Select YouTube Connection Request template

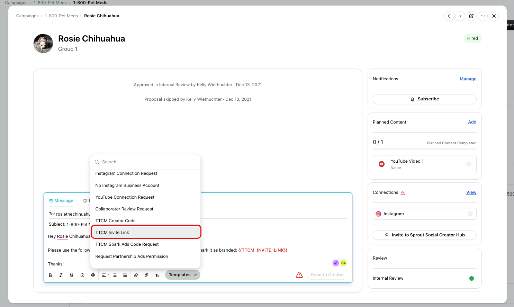(x=145, y=197)
